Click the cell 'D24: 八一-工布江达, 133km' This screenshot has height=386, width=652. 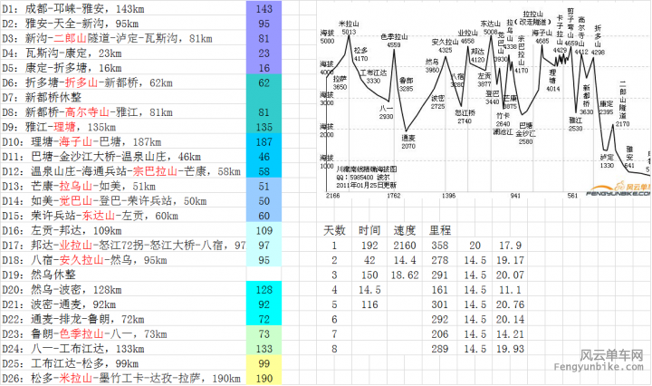[x=123, y=348]
